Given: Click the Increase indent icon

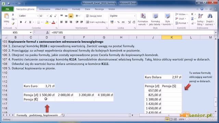Looking at the screenshot, I should click(81, 22).
